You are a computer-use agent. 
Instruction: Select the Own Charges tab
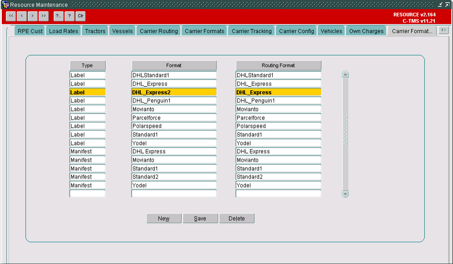(x=366, y=31)
